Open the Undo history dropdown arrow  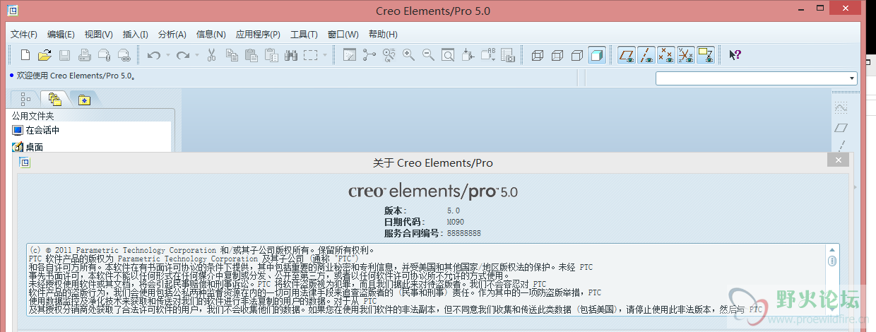pyautogui.click(x=167, y=54)
